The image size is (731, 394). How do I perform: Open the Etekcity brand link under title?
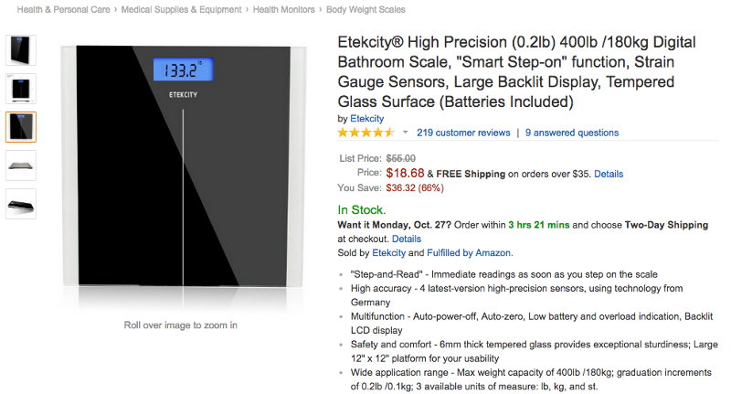pyautogui.click(x=367, y=119)
